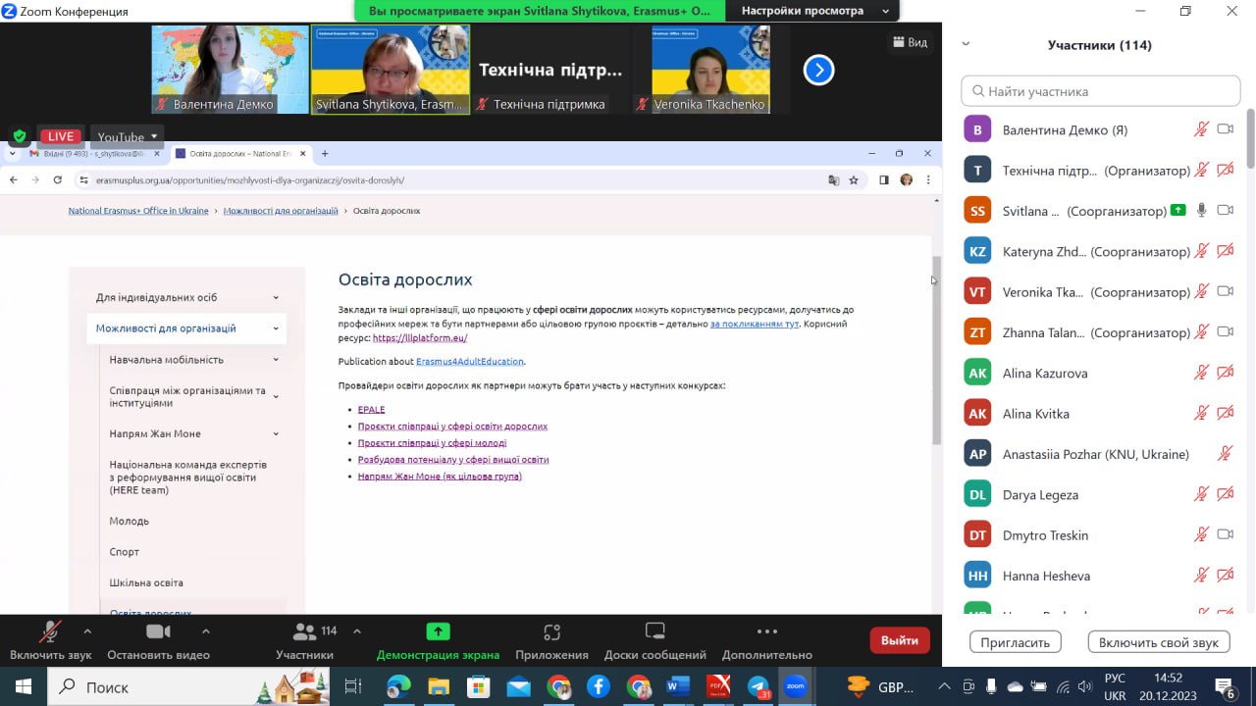Open the Настройки просмотра dropdown
Viewport: 1256px width, 706px height.
coord(814,11)
